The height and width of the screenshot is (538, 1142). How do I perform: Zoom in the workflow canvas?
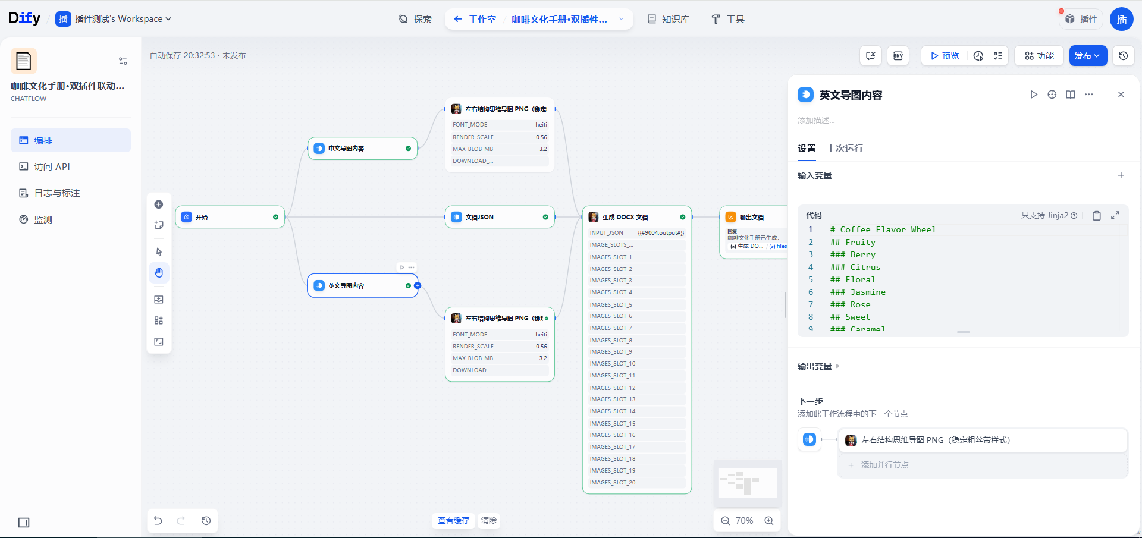(769, 521)
